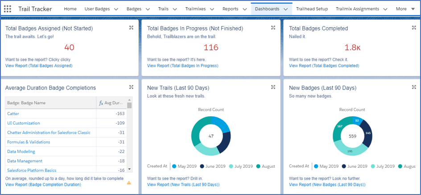Switch to the Trails tab
Viewport: 421px width, 195px height.
coord(164,9)
